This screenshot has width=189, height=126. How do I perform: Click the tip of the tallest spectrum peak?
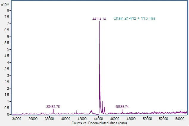[x=99, y=21]
